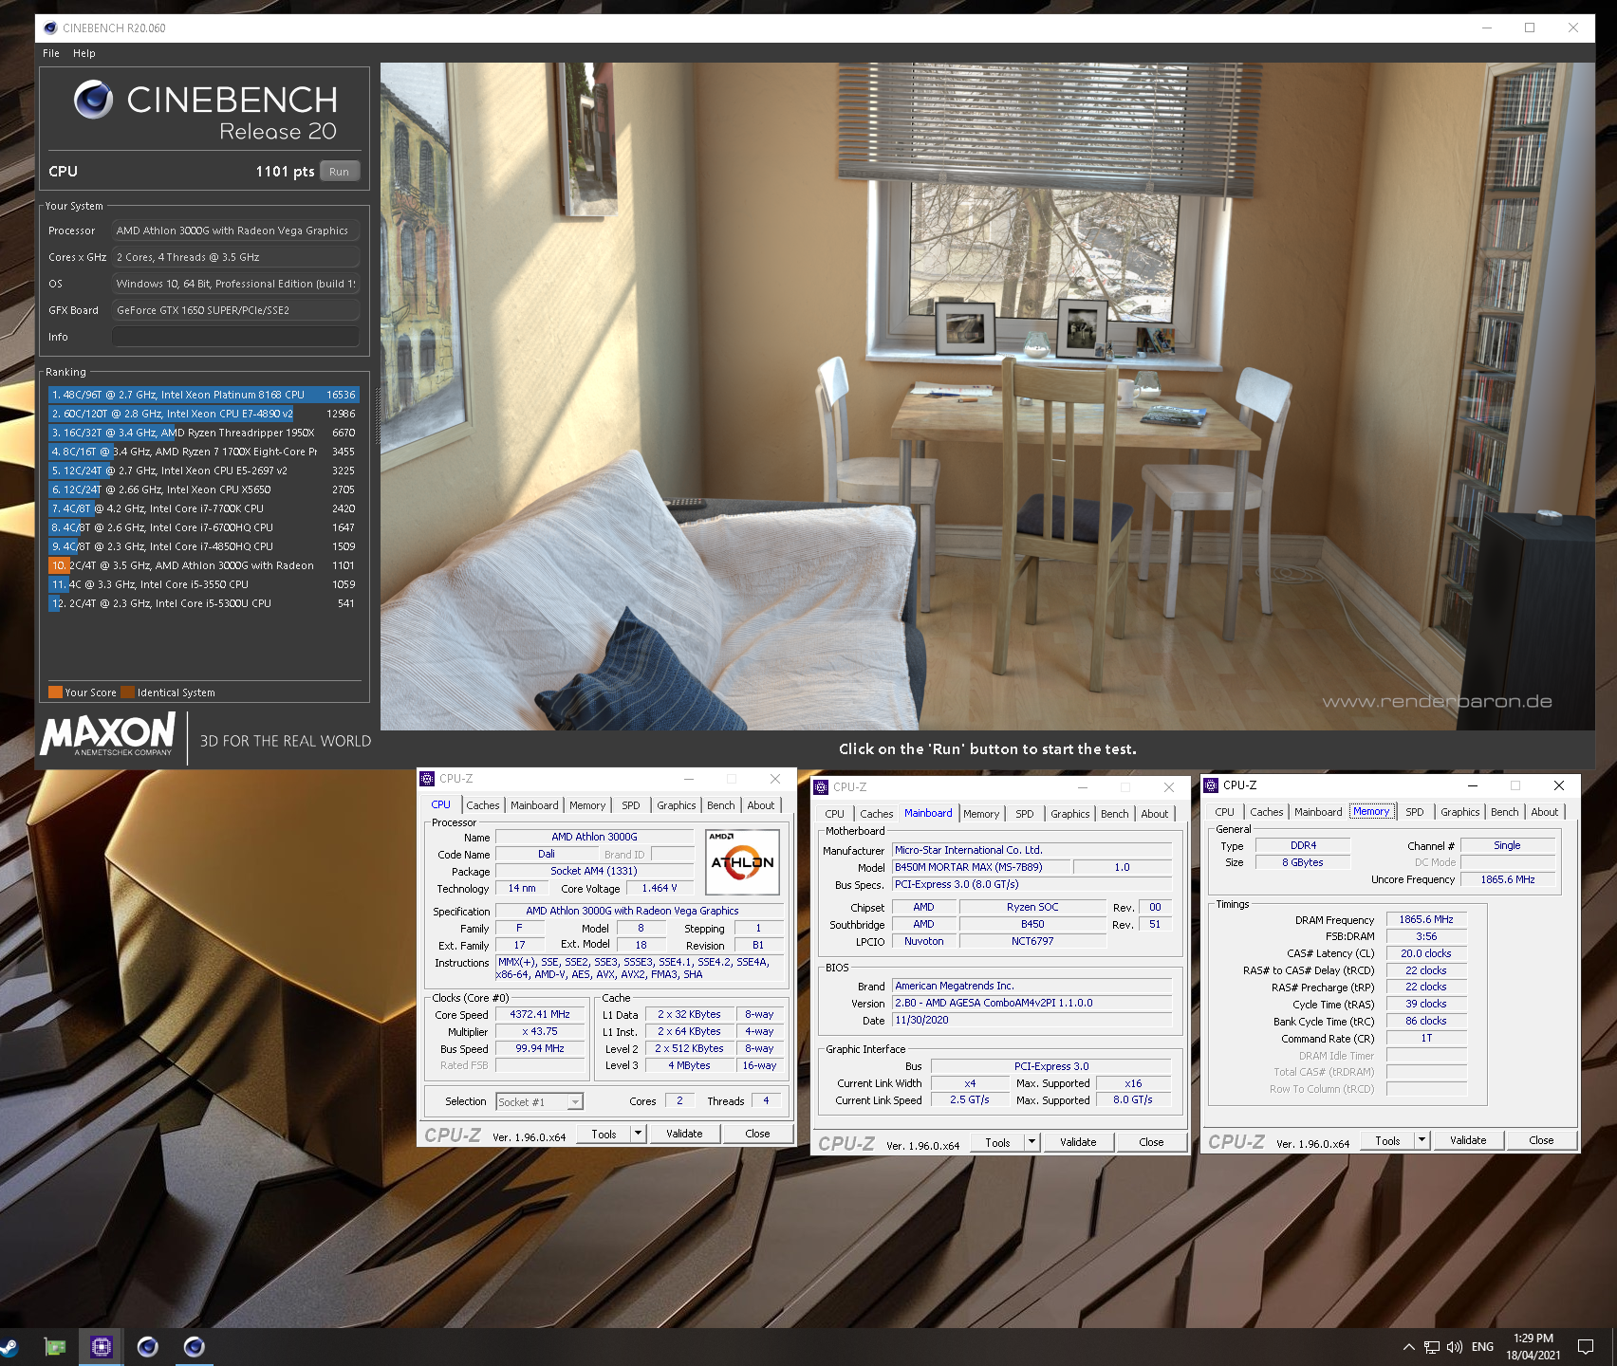The width and height of the screenshot is (1617, 1366).
Task: Open the first Cinebench taskbar icon
Action: click(148, 1346)
